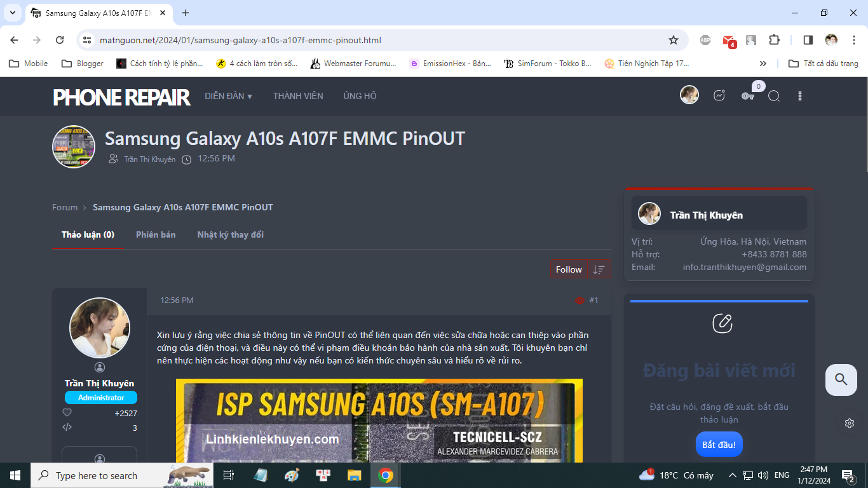The image size is (868, 488).
Task: Click the Bắt đầu! button
Action: (x=719, y=445)
